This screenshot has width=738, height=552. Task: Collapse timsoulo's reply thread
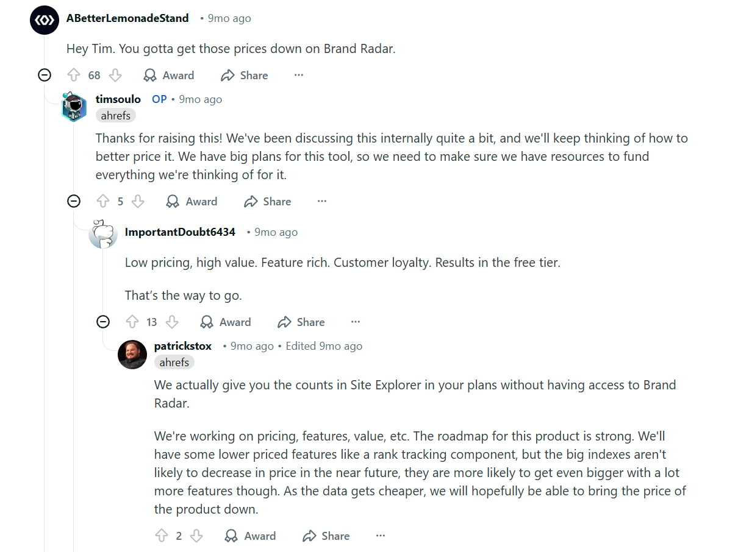(73, 201)
